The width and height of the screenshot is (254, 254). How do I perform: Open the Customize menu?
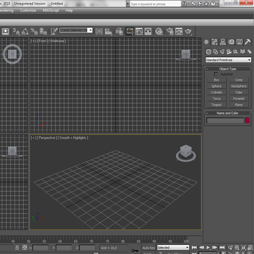point(28,10)
